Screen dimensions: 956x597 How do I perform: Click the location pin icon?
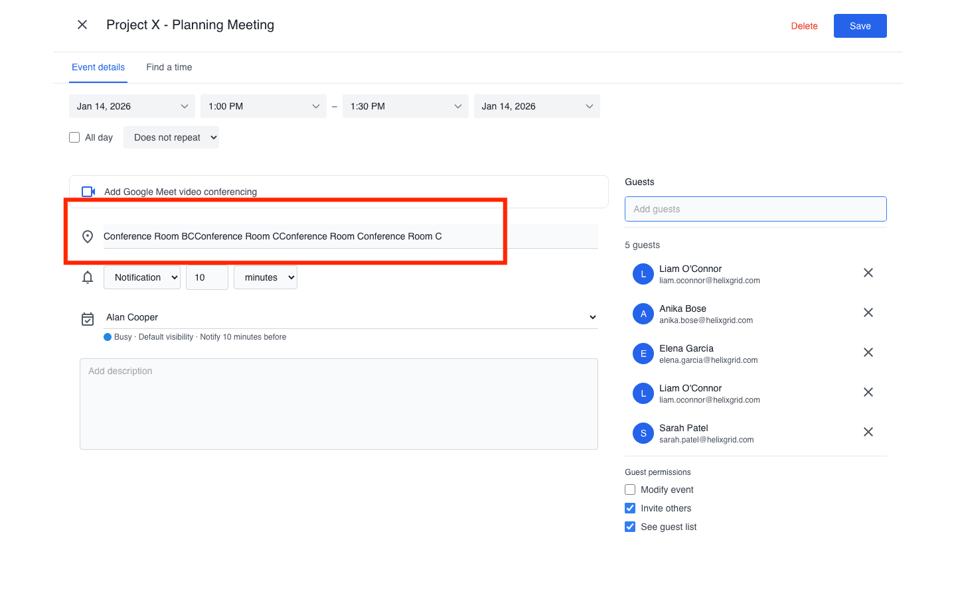(x=88, y=236)
